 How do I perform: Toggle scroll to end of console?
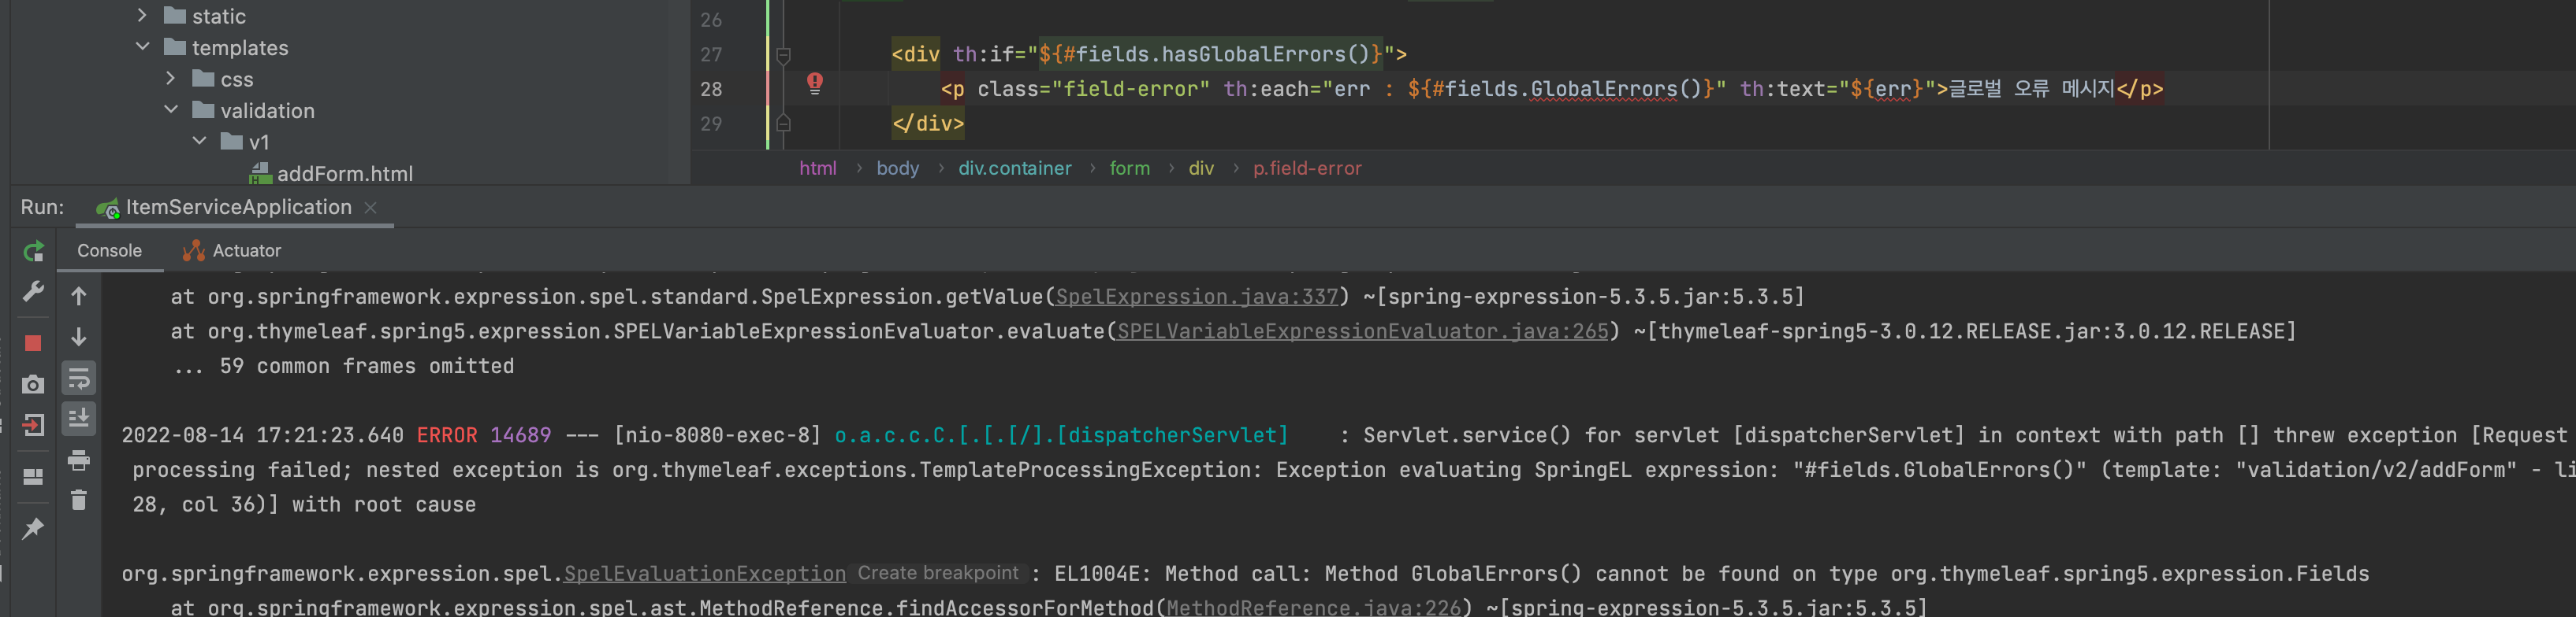point(79,419)
